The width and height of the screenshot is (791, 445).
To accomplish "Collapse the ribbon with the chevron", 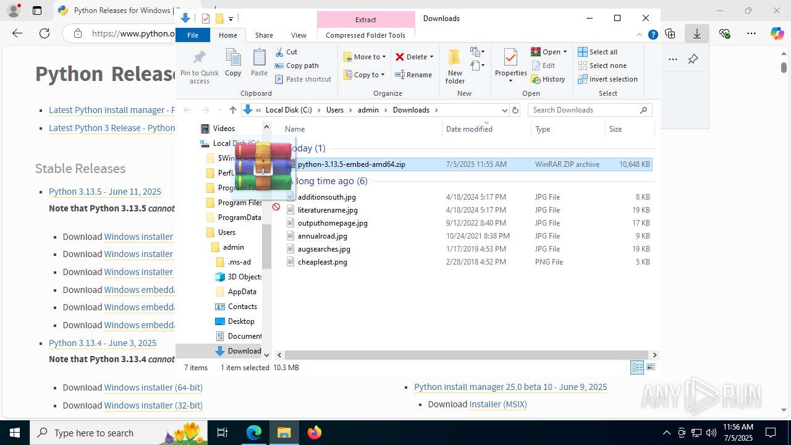I will [640, 35].
